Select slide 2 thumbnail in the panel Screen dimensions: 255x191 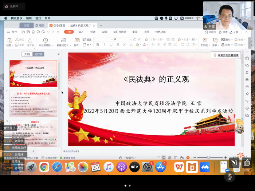(x=33, y=103)
